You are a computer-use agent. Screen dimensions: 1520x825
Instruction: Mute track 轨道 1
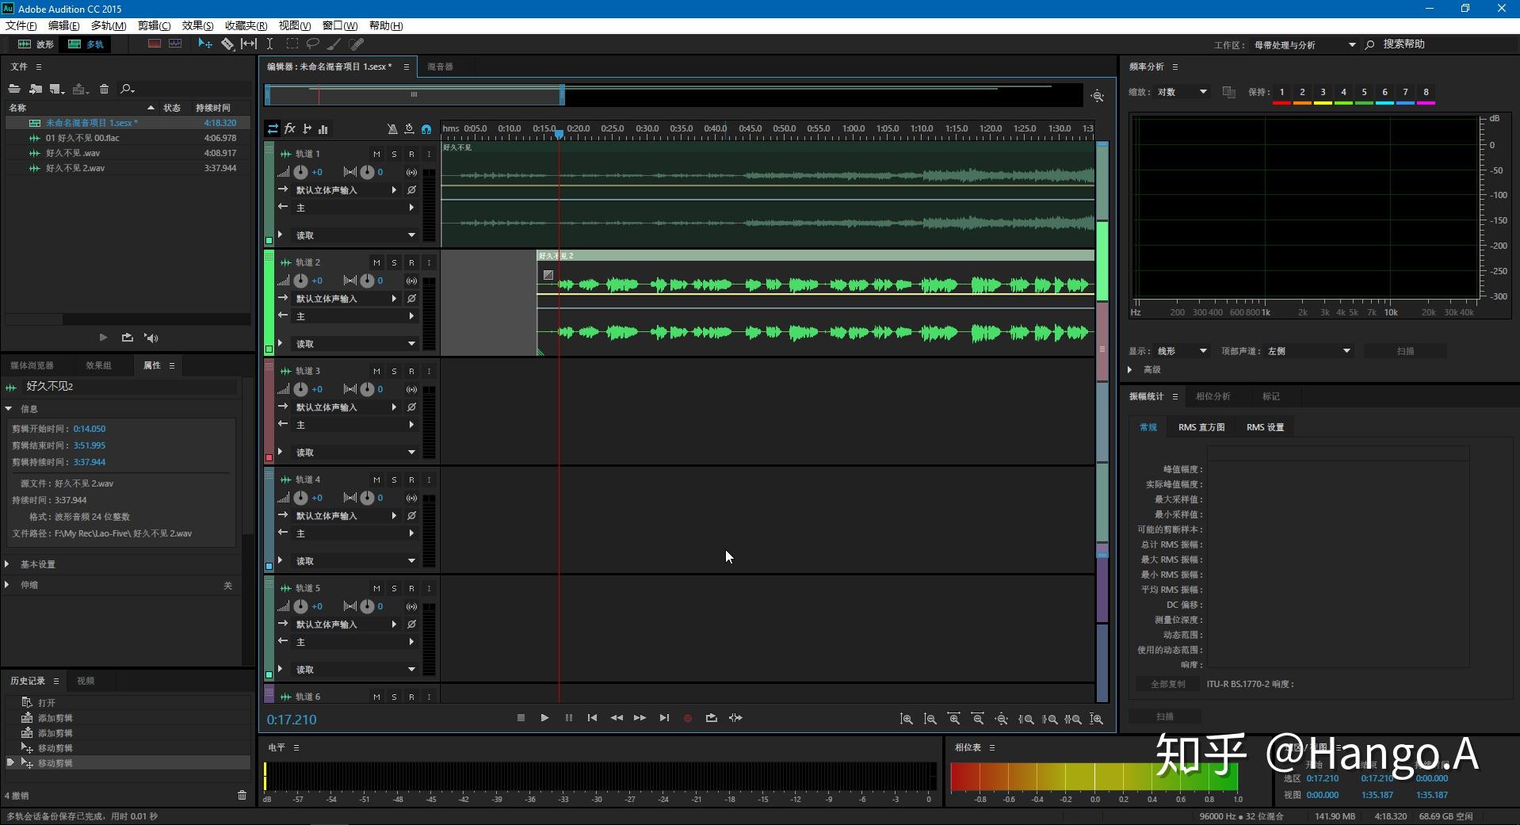point(376,154)
